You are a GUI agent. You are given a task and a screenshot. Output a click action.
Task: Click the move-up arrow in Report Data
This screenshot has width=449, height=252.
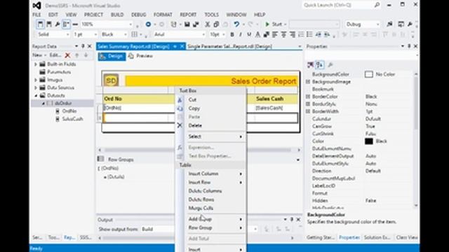point(76,55)
